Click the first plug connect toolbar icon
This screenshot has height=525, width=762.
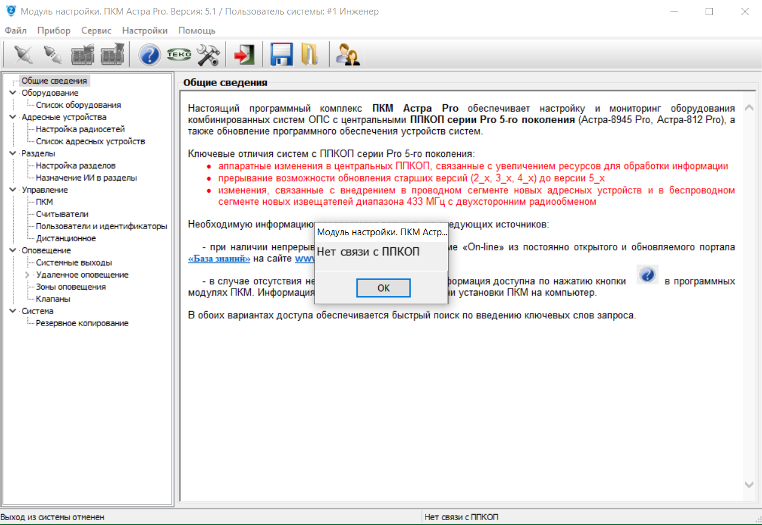pos(23,55)
